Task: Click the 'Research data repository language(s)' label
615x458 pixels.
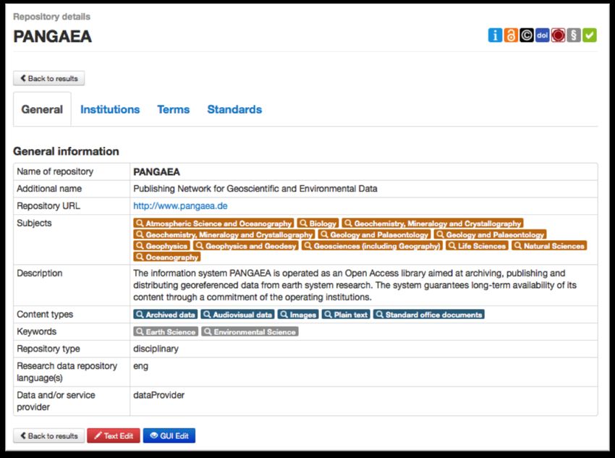Action: click(67, 372)
